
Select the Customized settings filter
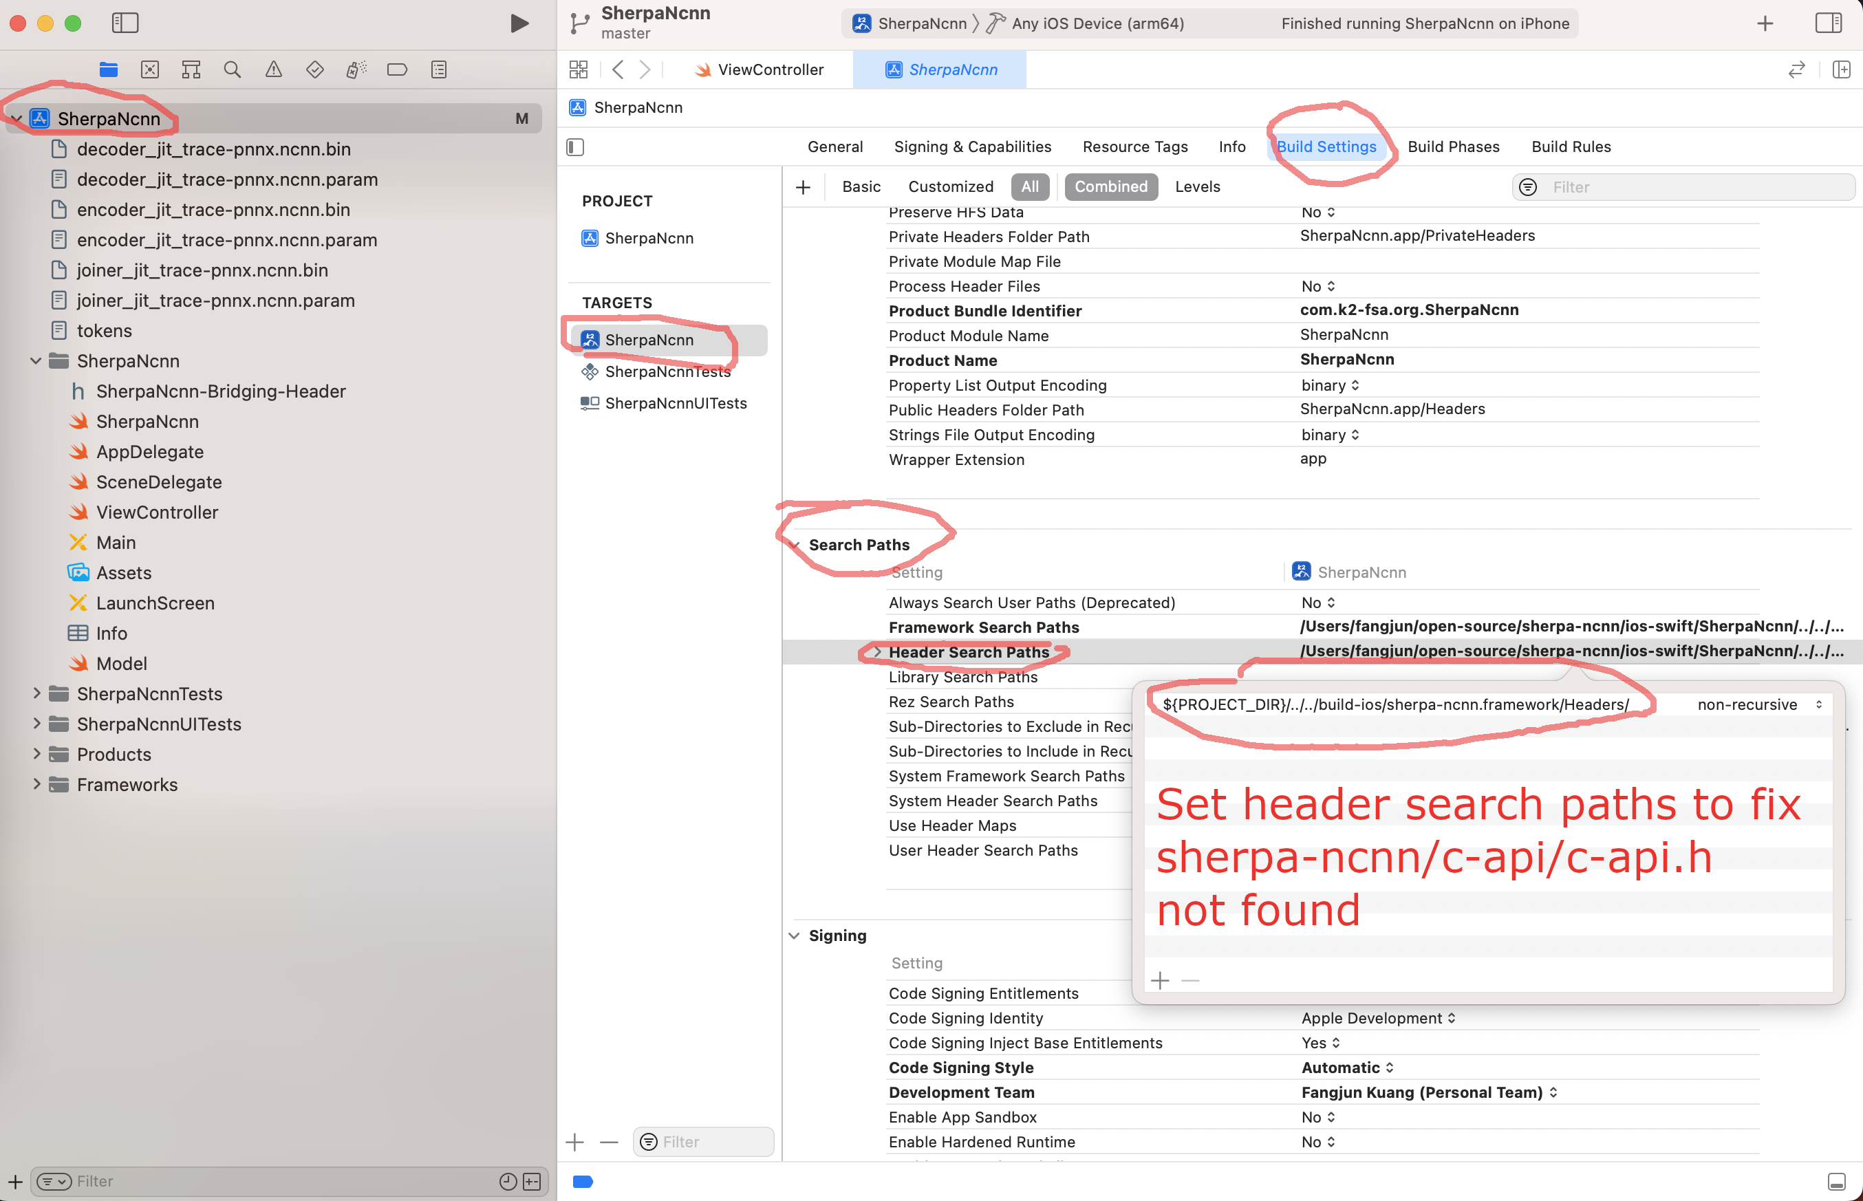951,186
